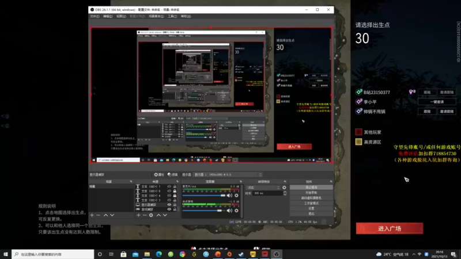Open the 视图(V) menu
This screenshot has height=259, width=461.
click(x=121, y=16)
